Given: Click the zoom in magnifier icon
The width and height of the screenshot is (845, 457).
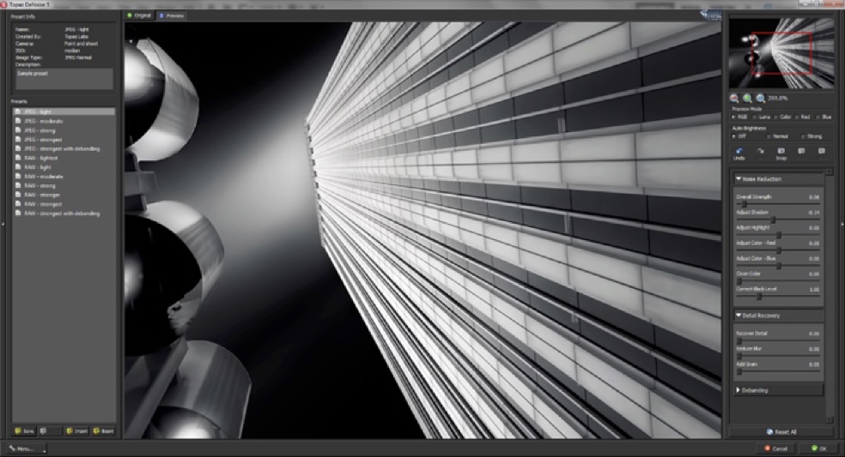Looking at the screenshot, I should pyautogui.click(x=748, y=99).
